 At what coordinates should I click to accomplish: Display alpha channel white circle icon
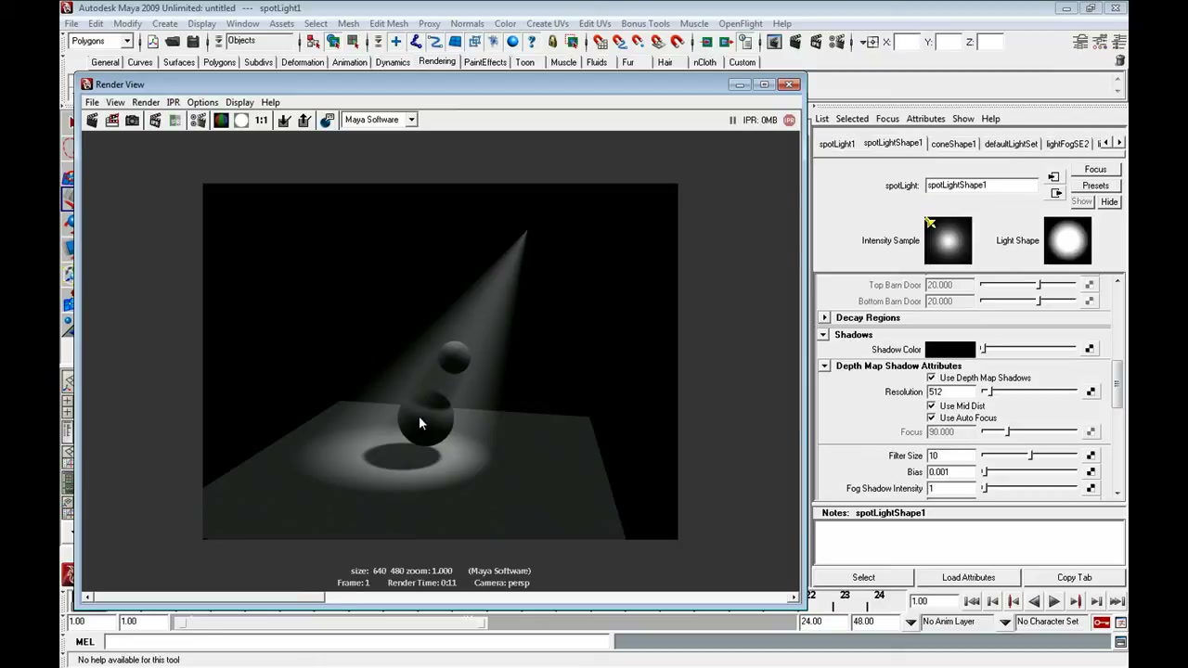241,120
